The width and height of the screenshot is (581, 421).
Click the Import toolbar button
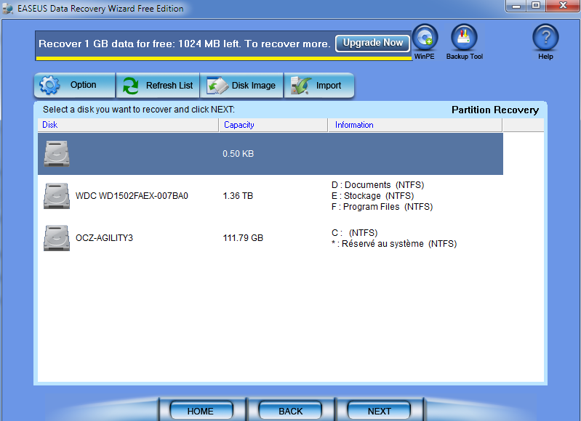click(x=319, y=86)
